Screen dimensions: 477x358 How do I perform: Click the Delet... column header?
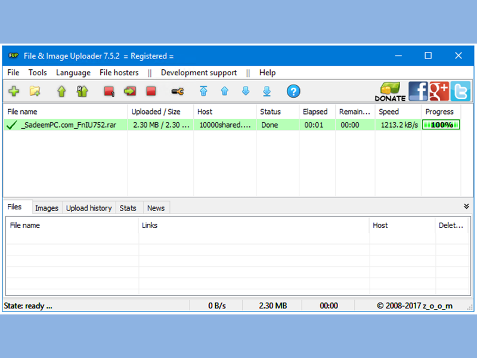click(x=452, y=226)
